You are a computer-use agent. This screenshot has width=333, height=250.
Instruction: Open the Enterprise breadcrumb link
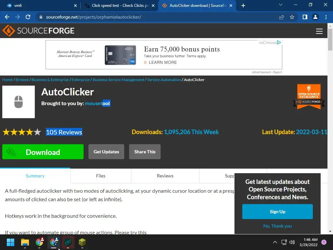[x=81, y=80]
